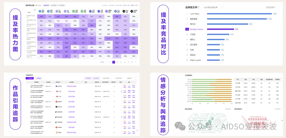The height and width of the screenshot is (138, 286).
Task: Click the 豆包手机 platform icon in heatmap header
Action: (x=48, y=11)
